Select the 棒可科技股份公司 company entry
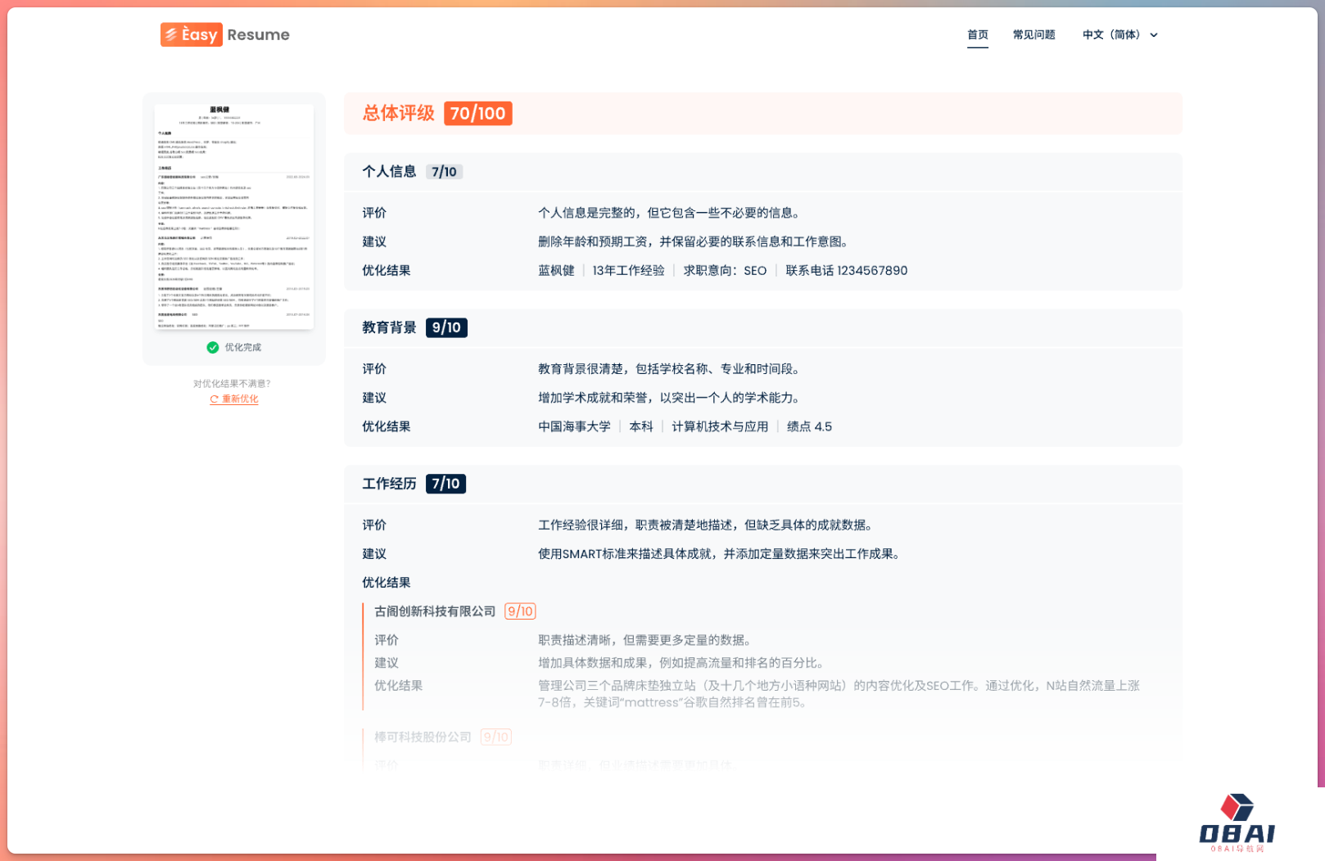This screenshot has height=861, width=1325. tap(423, 737)
